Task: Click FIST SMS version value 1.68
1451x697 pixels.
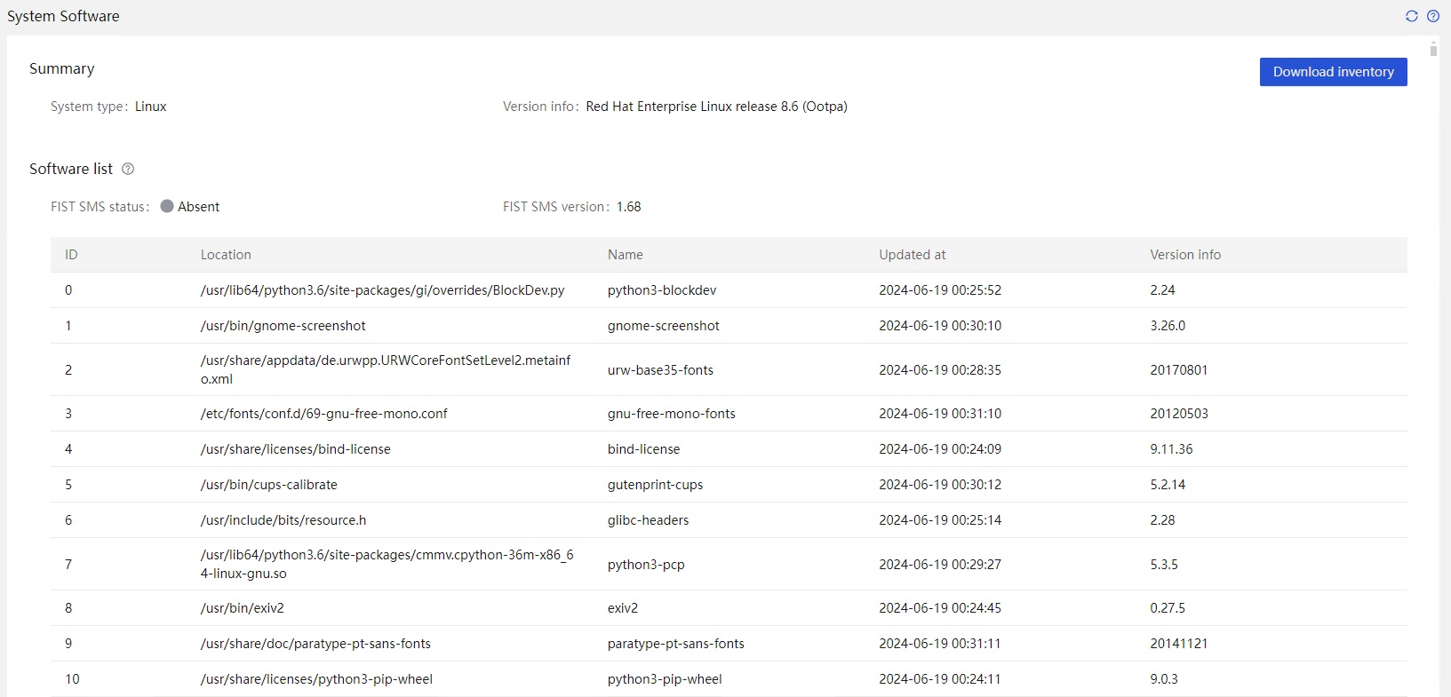Action: tap(628, 207)
